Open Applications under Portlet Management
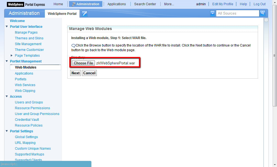277x167 pixels. pos(24,73)
